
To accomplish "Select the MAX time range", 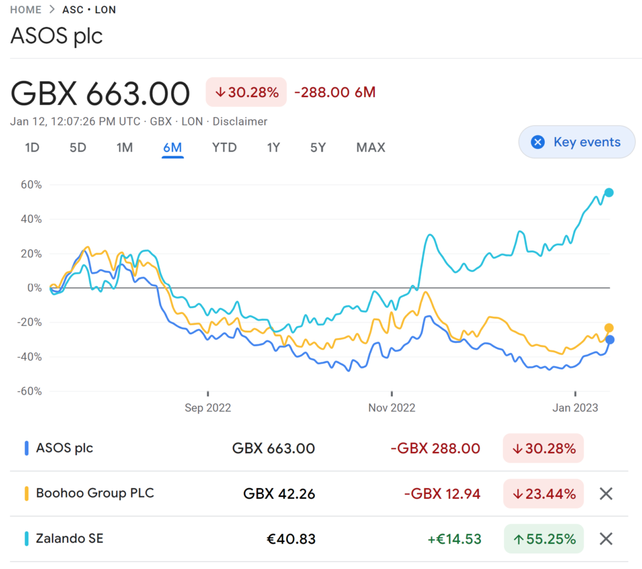I will 371,148.
